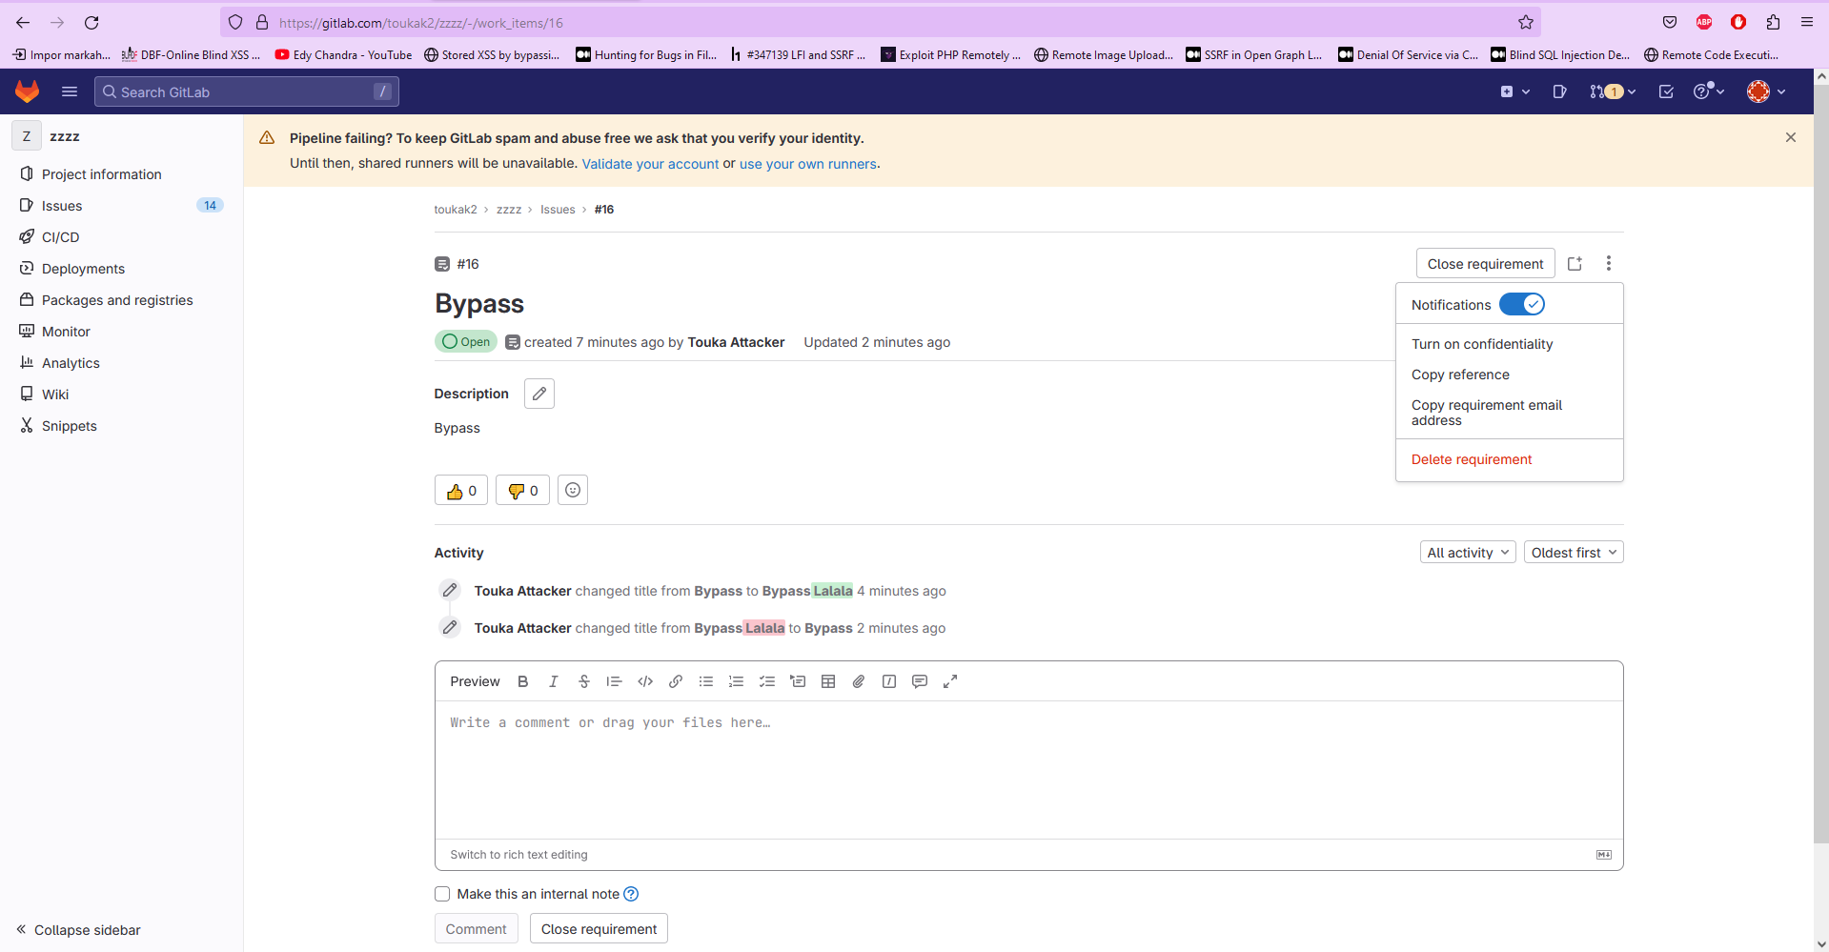1829x952 pixels.
Task: Click into the Search GitLab field
Action: 246,91
